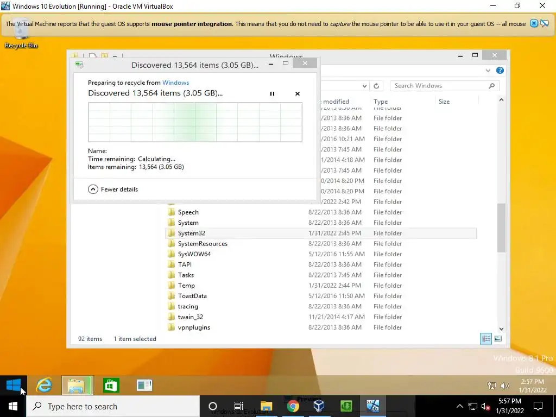
Task: Select the TAPI folder
Action: tap(185, 264)
